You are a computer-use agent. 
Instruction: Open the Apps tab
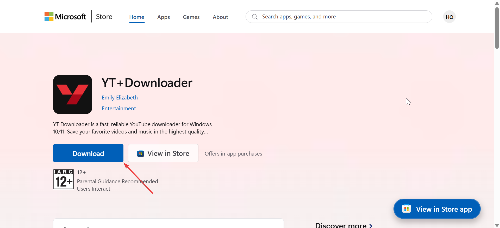pos(164,17)
